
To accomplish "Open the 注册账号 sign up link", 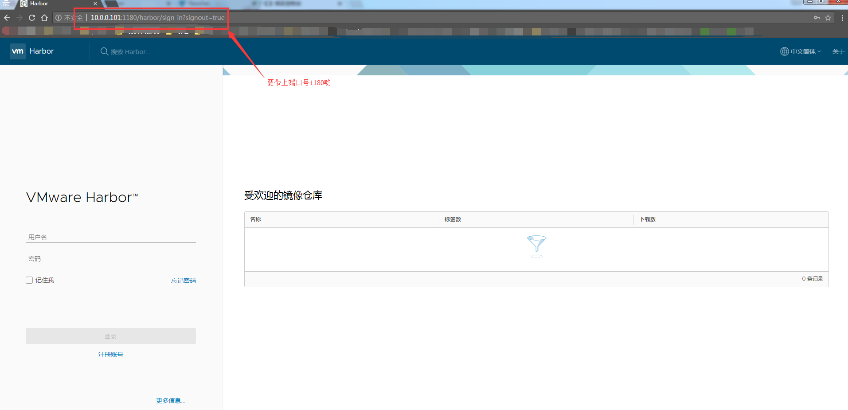I will (111, 355).
